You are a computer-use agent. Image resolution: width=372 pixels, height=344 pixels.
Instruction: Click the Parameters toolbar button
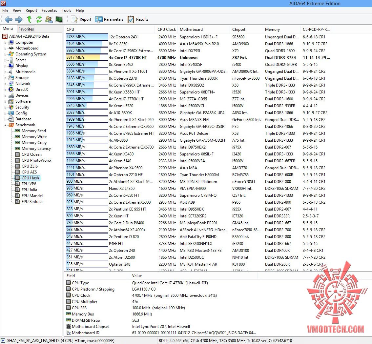[x=109, y=19]
